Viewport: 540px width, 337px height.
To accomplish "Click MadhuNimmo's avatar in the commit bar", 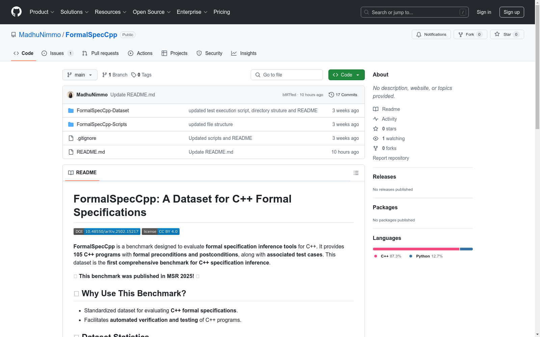I will coord(71,95).
